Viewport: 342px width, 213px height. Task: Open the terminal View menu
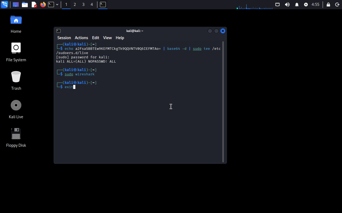point(107,38)
